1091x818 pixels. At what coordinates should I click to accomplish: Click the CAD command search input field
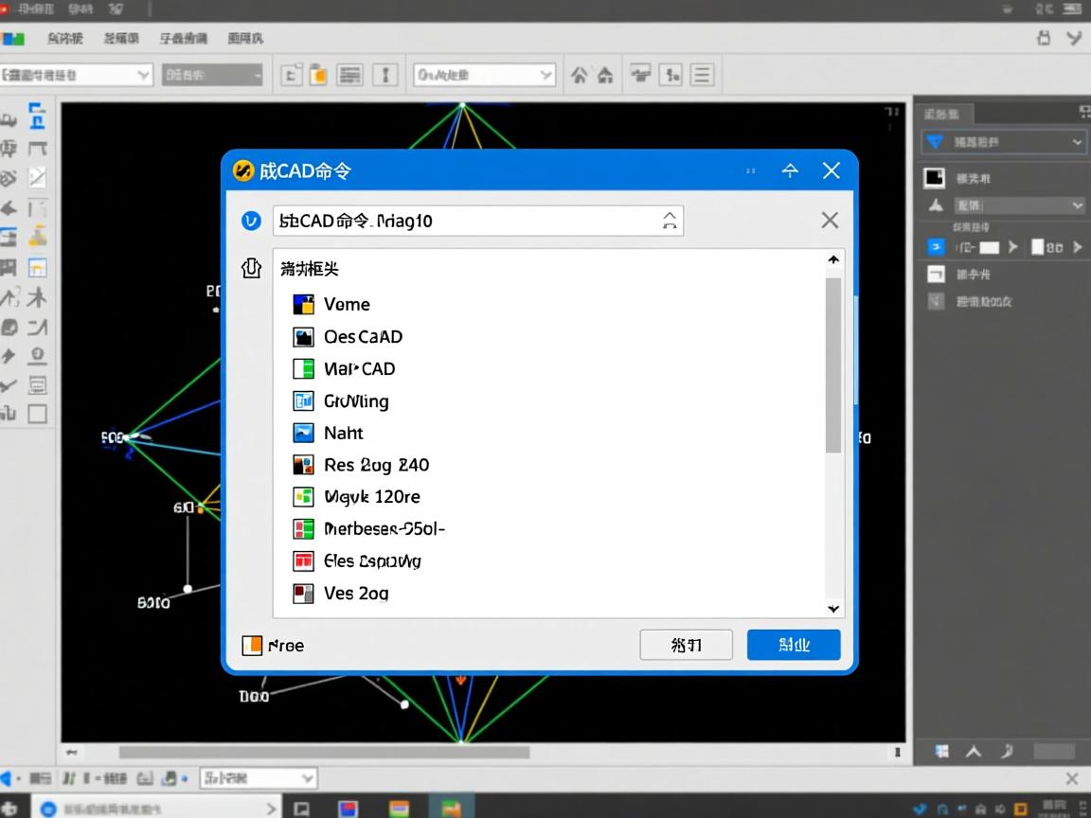pos(464,221)
